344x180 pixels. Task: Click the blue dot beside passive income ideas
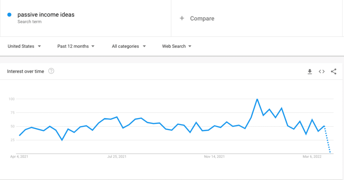(x=9, y=15)
